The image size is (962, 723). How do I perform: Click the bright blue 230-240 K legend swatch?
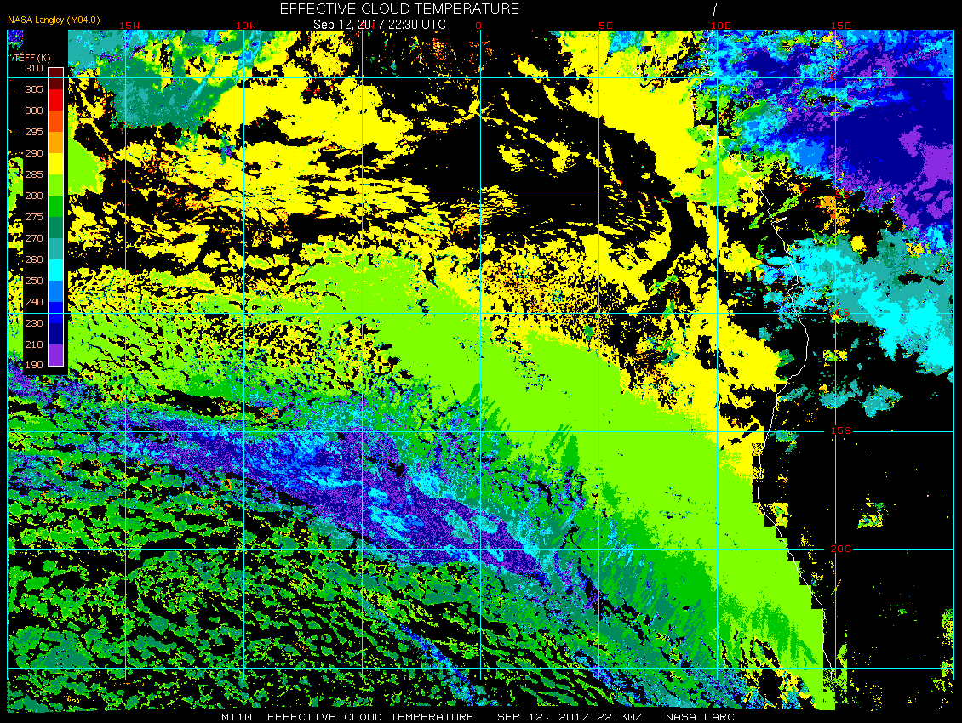(x=56, y=313)
